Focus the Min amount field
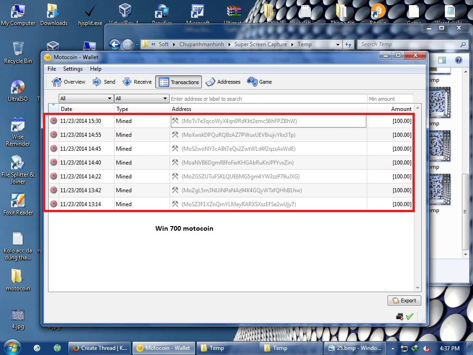Viewport: 473px width, 355px height. (390, 99)
